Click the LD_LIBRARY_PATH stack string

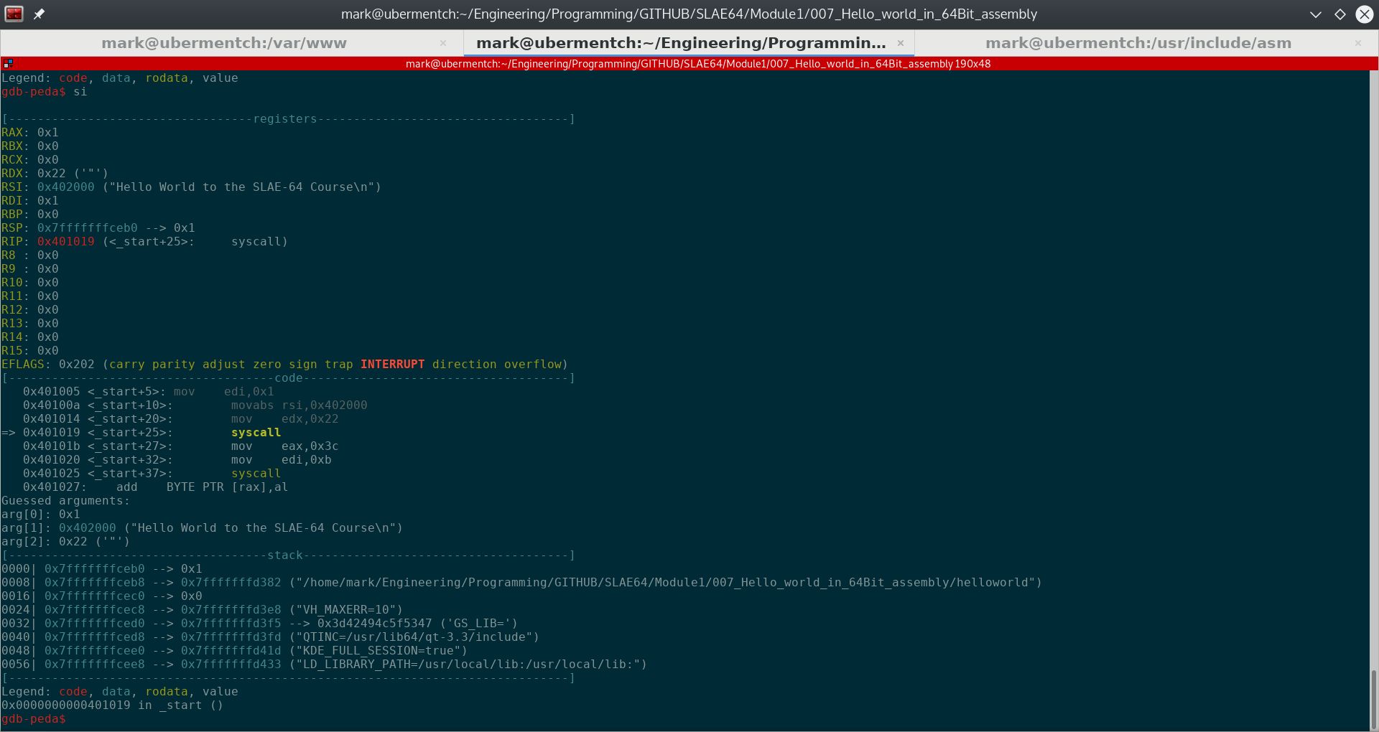pyautogui.click(x=468, y=665)
